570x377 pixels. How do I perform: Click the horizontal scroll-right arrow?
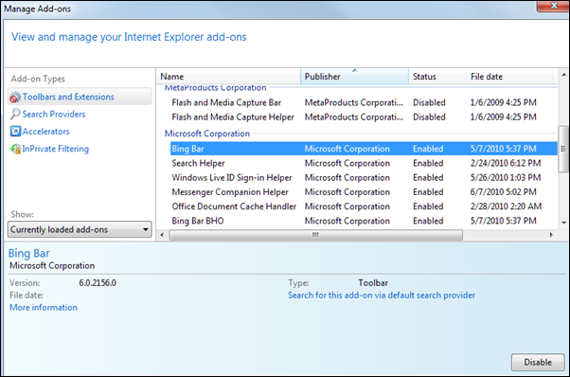[551, 235]
